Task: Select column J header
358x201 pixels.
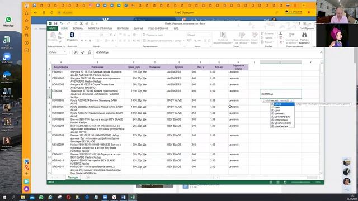Action: point(281,62)
